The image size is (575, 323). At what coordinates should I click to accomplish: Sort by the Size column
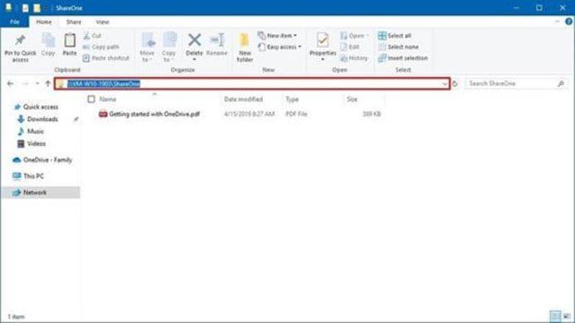pyautogui.click(x=352, y=99)
